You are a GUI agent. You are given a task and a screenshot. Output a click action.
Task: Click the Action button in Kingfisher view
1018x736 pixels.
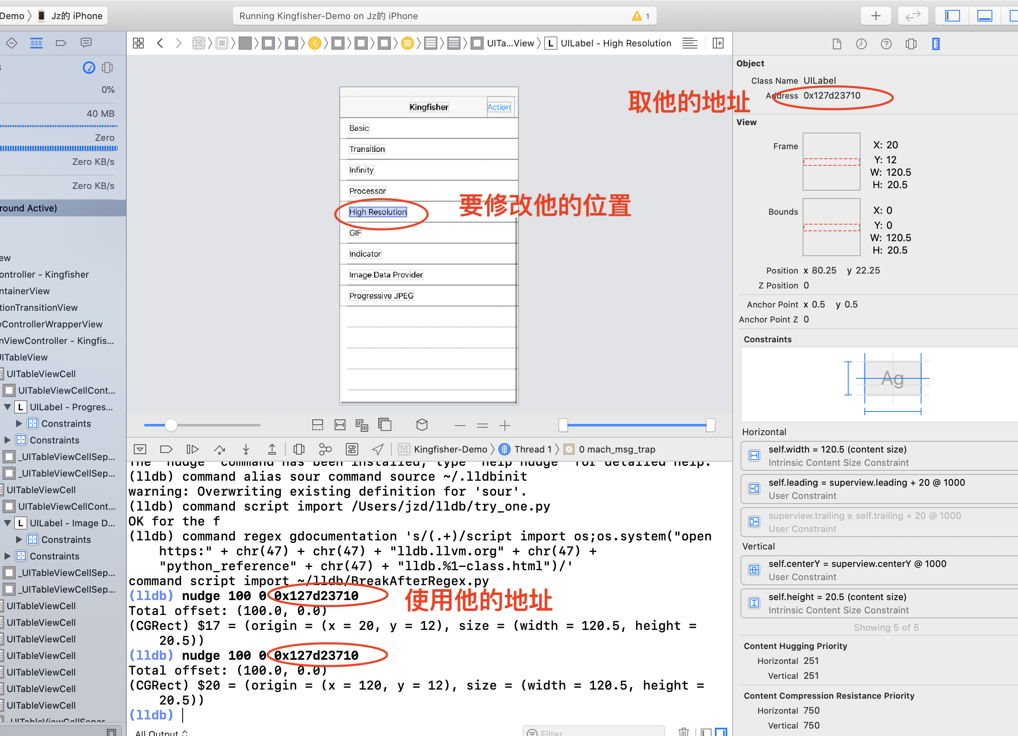(499, 107)
